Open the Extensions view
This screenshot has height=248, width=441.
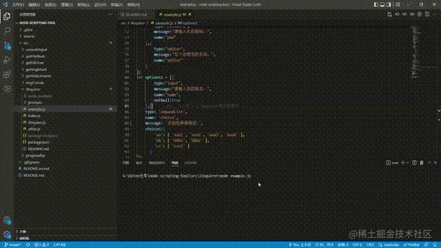(7, 74)
